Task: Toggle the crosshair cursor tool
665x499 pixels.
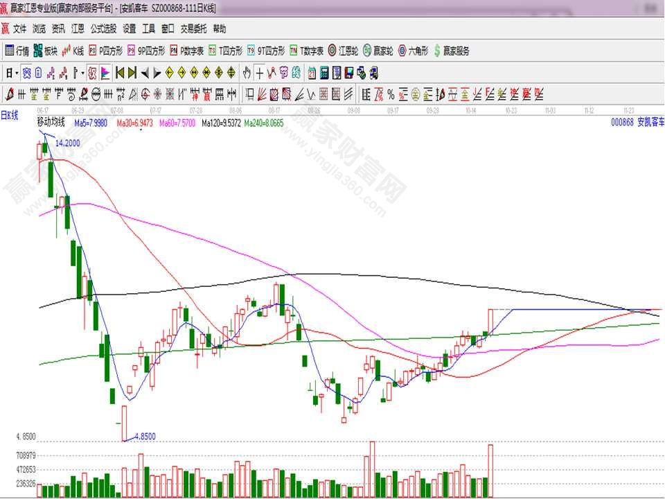Action: [258, 73]
